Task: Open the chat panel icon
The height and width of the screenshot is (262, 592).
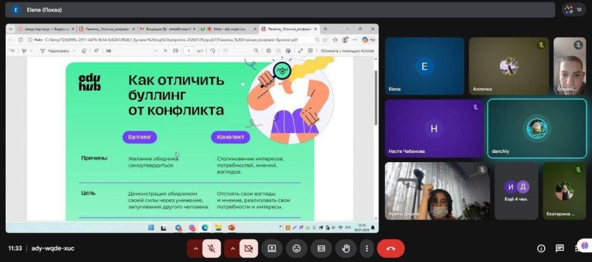Action: pyautogui.click(x=559, y=248)
